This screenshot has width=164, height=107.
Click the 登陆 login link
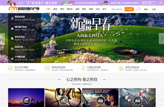pyautogui.click(x=146, y=9)
